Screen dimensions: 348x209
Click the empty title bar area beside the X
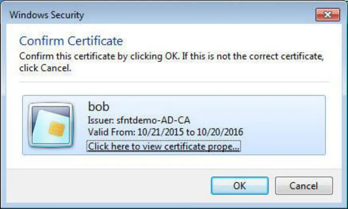(x=200, y=15)
